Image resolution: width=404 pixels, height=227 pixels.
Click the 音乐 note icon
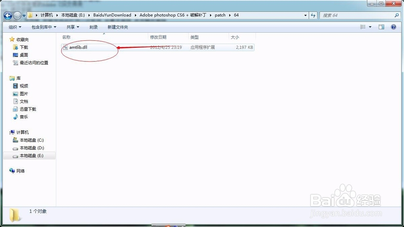[x=15, y=117]
